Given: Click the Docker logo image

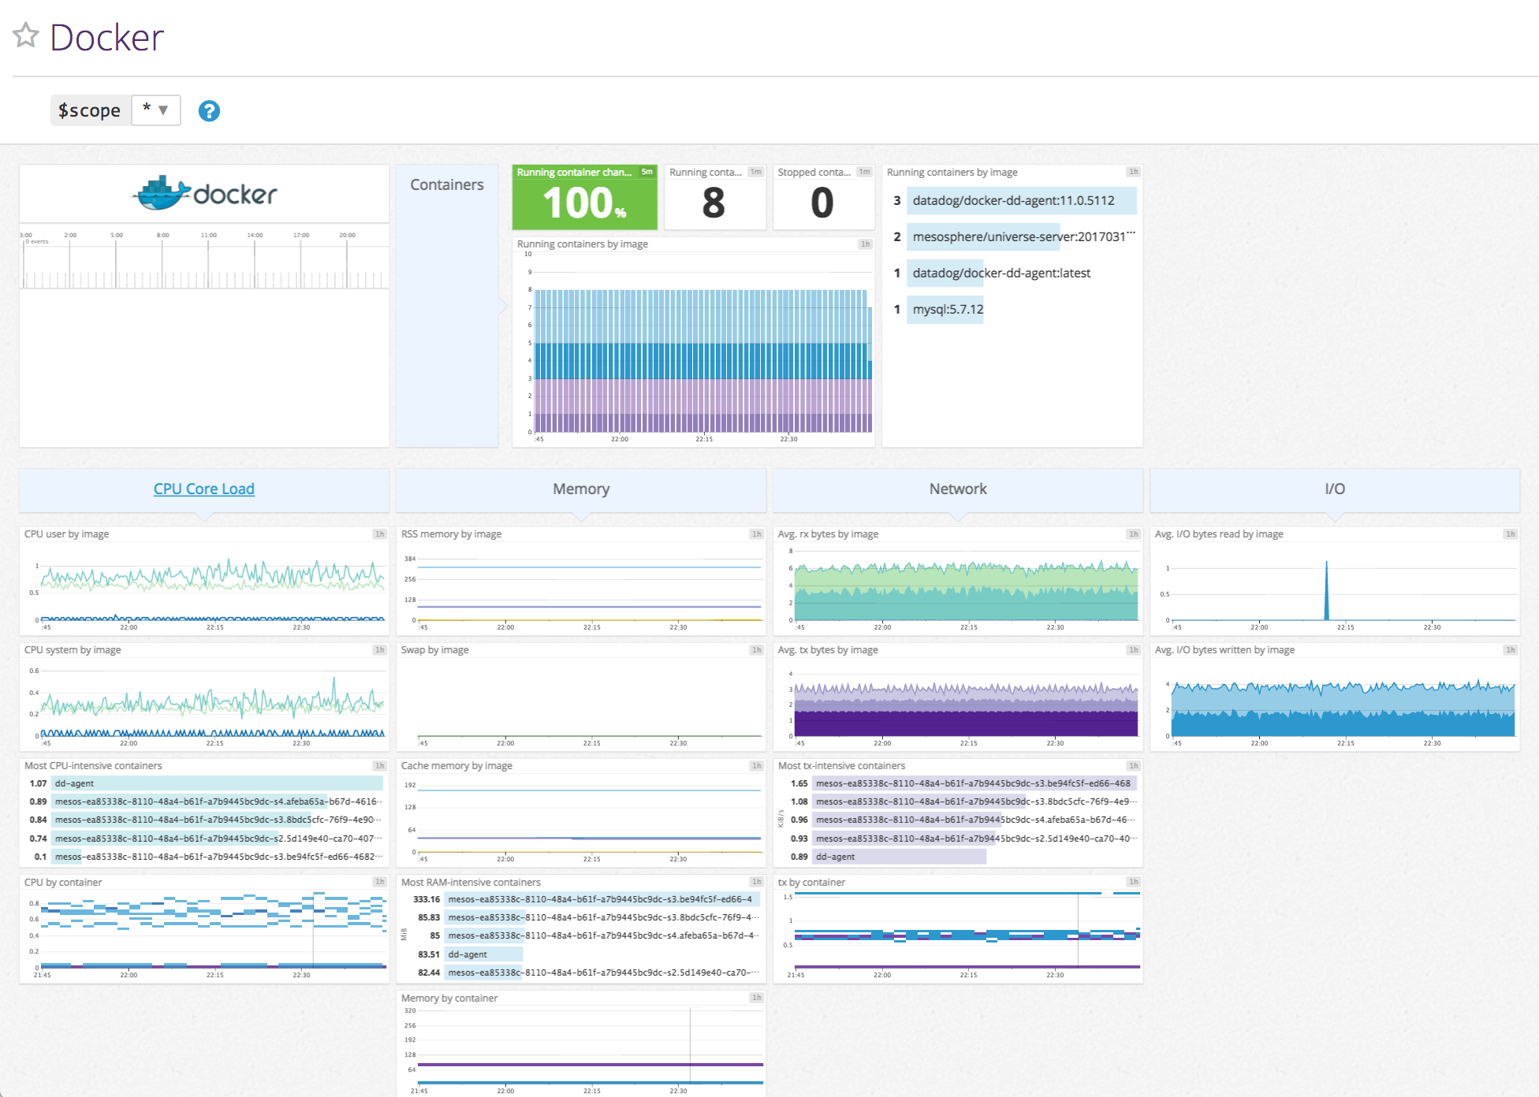Looking at the screenshot, I should [204, 194].
